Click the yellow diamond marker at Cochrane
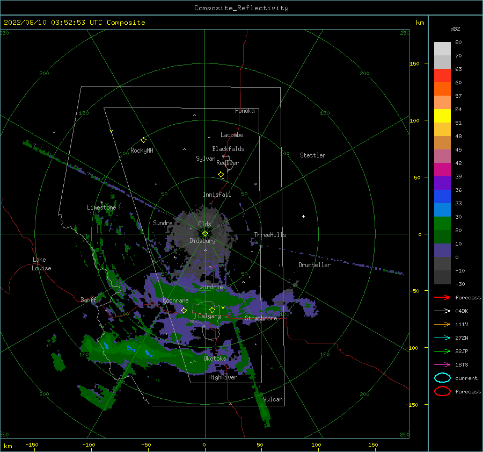 184,310
